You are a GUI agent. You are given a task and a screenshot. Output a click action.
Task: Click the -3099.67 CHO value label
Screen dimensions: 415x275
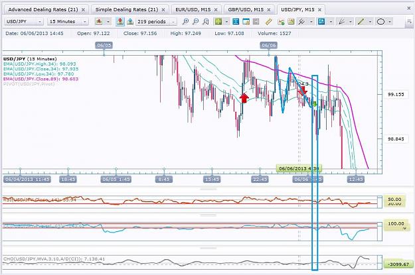click(400, 264)
